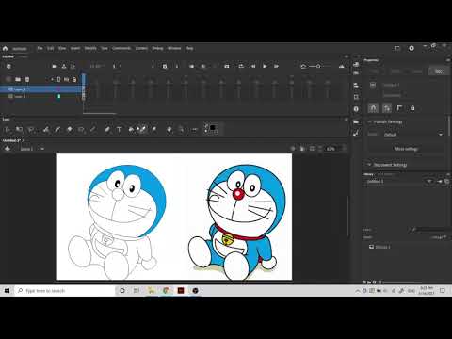Viewport: 452px width, 339px height.
Task: Open the Help menu
Action: [189, 48]
